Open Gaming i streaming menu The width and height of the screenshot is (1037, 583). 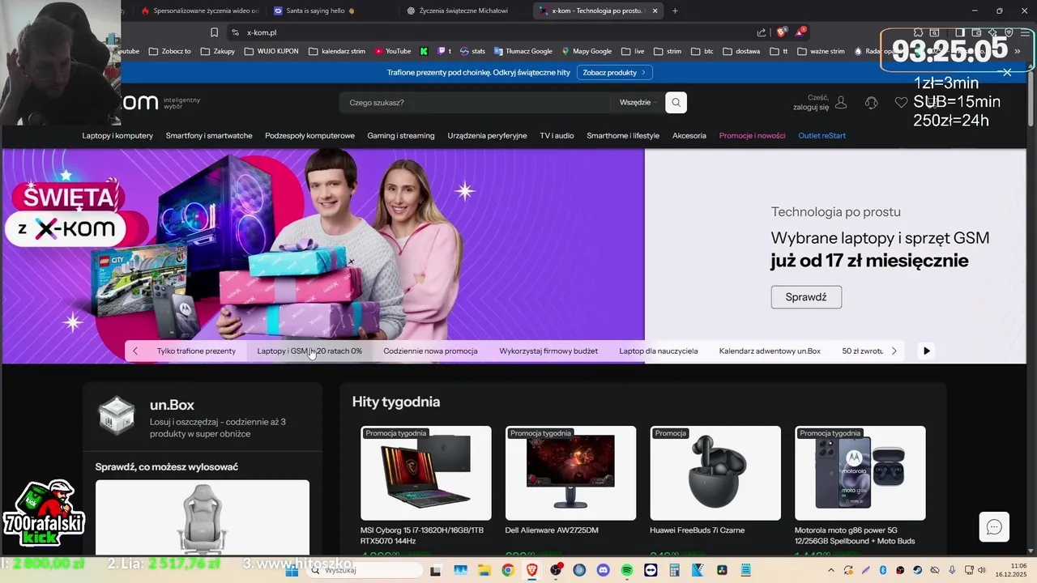point(401,135)
